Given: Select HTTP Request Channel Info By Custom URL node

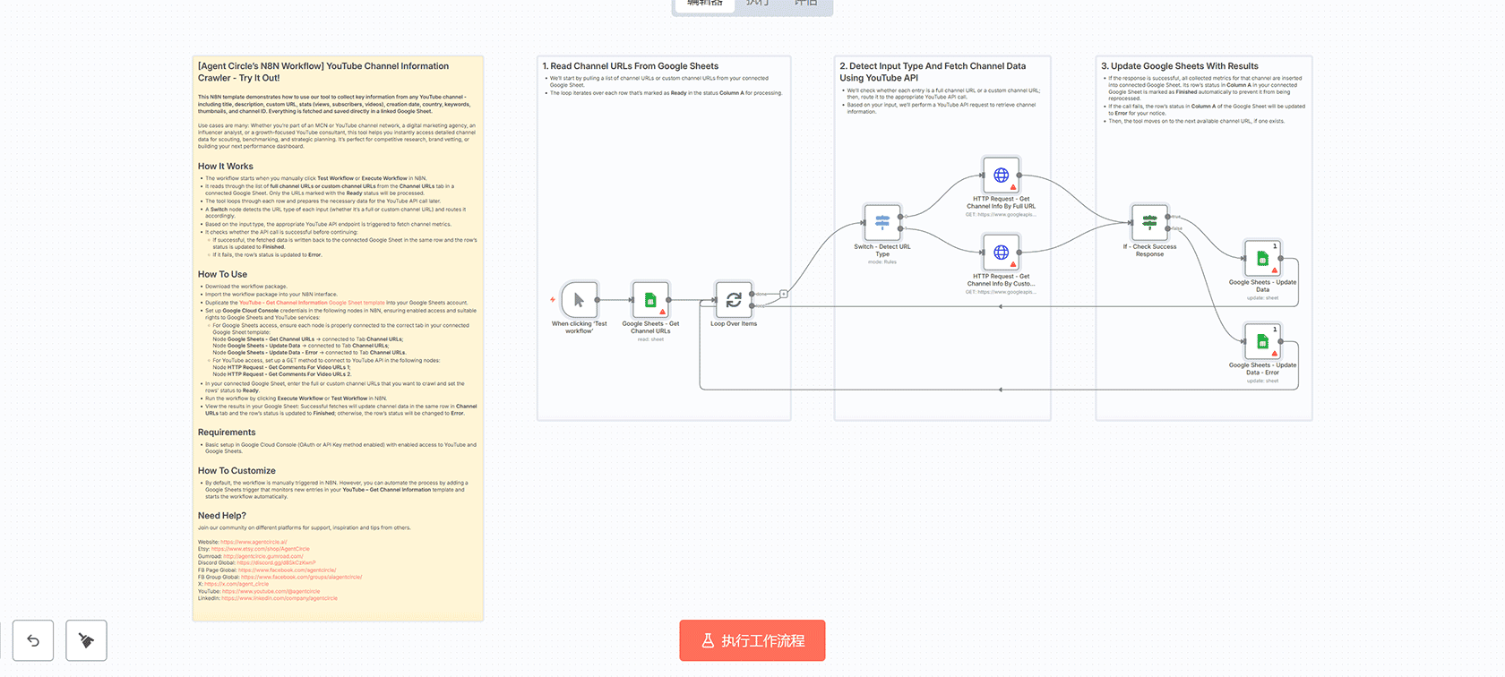Looking at the screenshot, I should (1001, 253).
